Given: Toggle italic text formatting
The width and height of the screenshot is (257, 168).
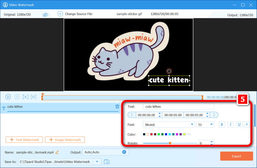Looking at the screenshot, I should [231, 125].
